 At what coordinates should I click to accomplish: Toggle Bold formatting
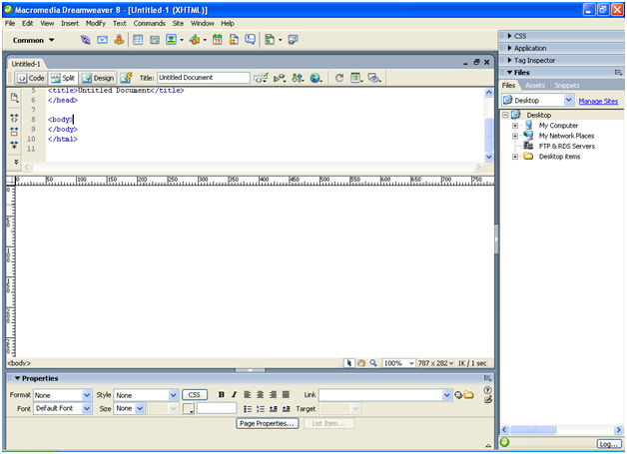(221, 395)
